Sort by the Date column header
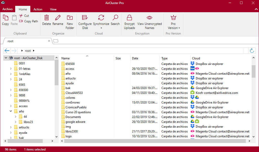The image size is (259, 152). click(x=135, y=58)
